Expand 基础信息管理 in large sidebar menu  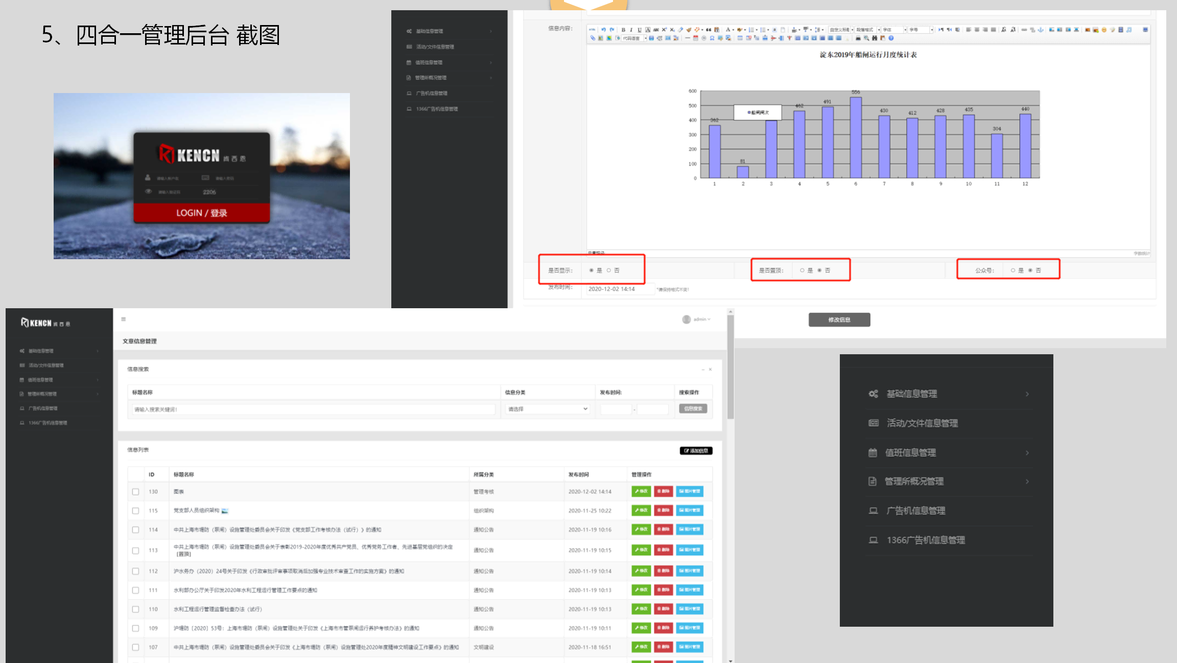911,394
